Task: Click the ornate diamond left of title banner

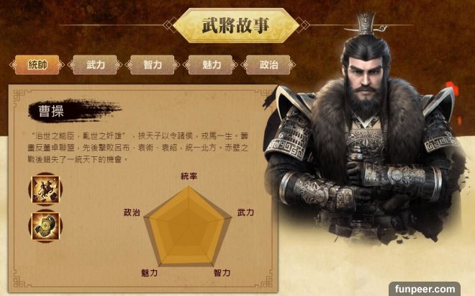Action: [x=170, y=25]
